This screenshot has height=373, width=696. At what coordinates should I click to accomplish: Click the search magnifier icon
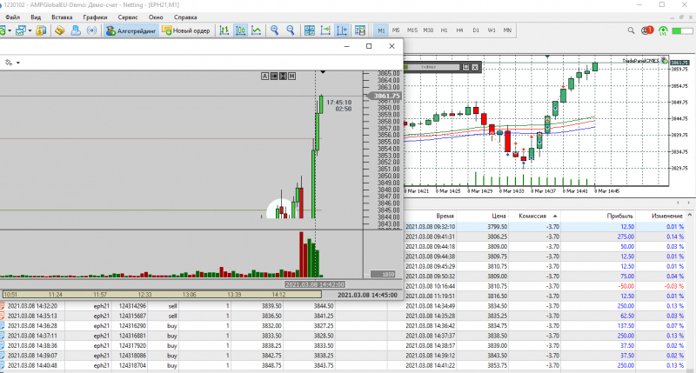pyautogui.click(x=631, y=30)
